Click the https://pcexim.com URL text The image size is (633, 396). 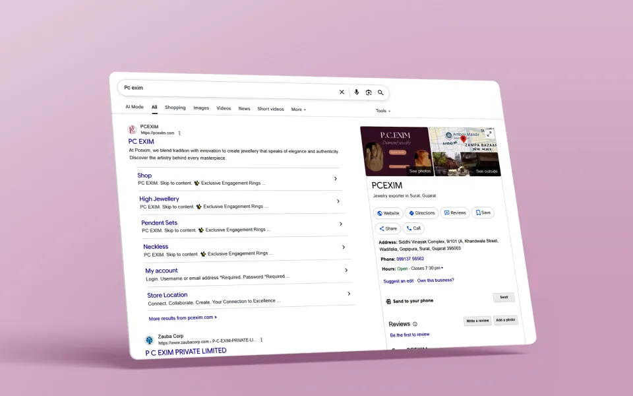click(158, 133)
